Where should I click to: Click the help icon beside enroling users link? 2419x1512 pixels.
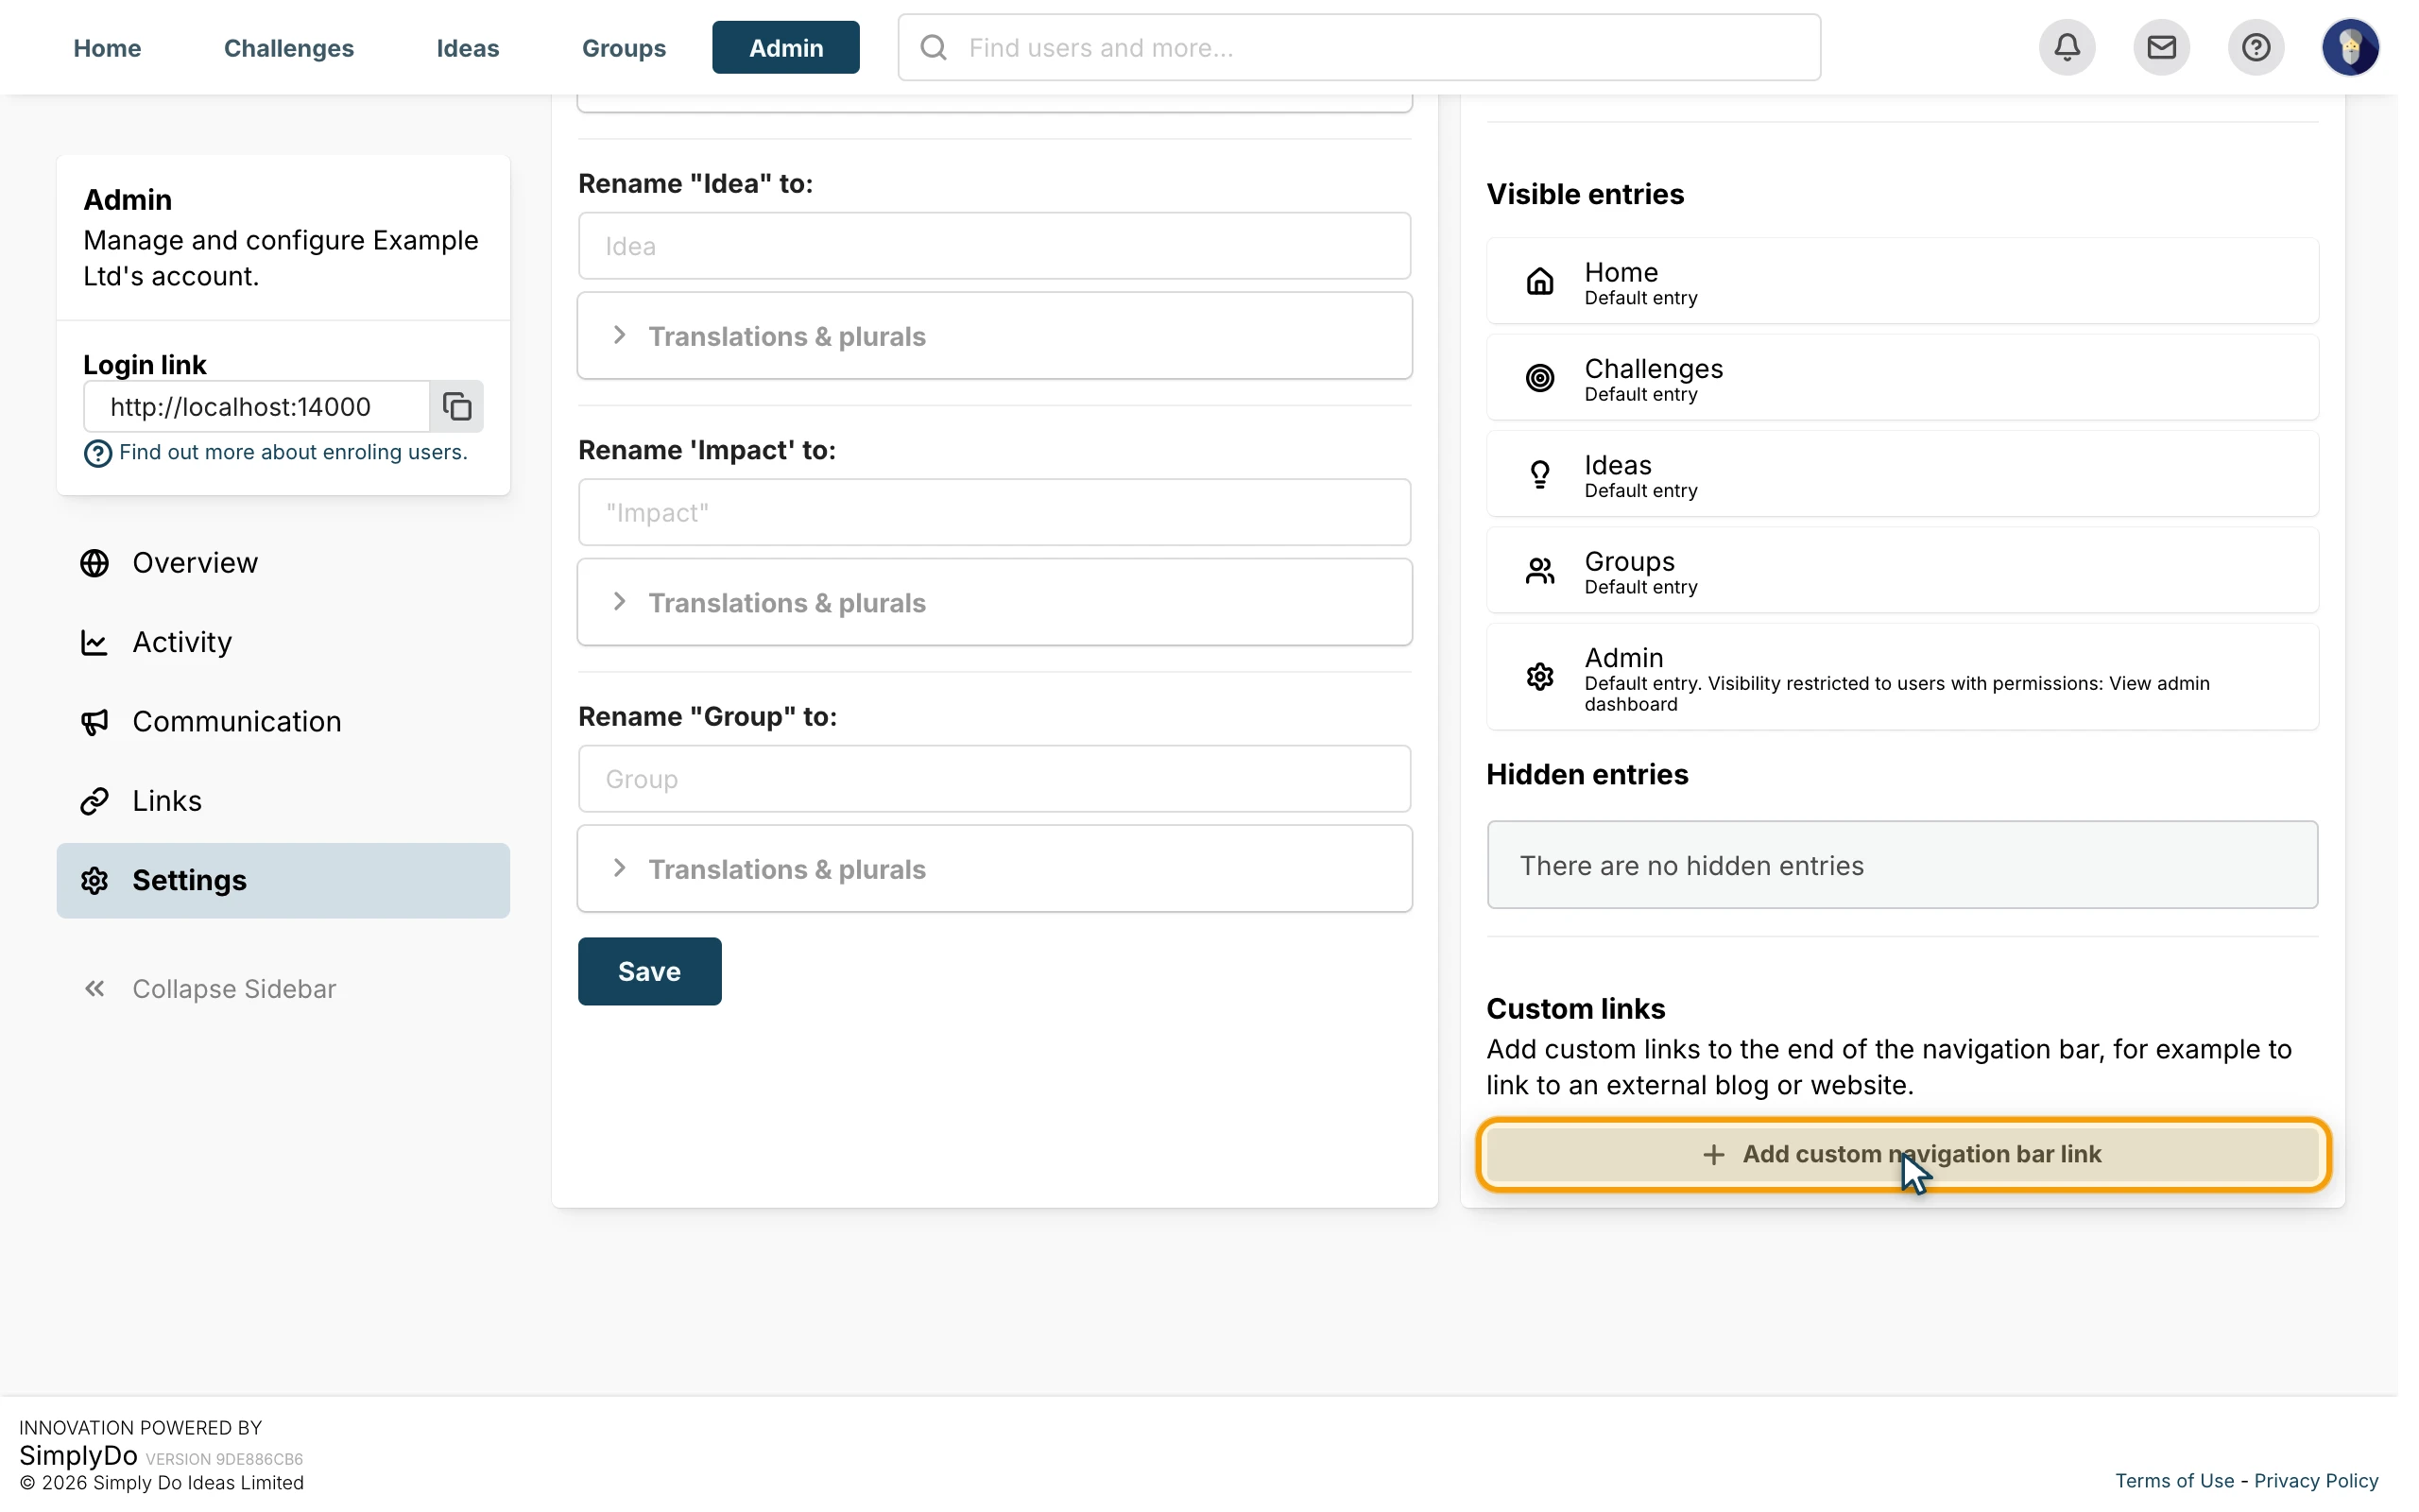[97, 454]
